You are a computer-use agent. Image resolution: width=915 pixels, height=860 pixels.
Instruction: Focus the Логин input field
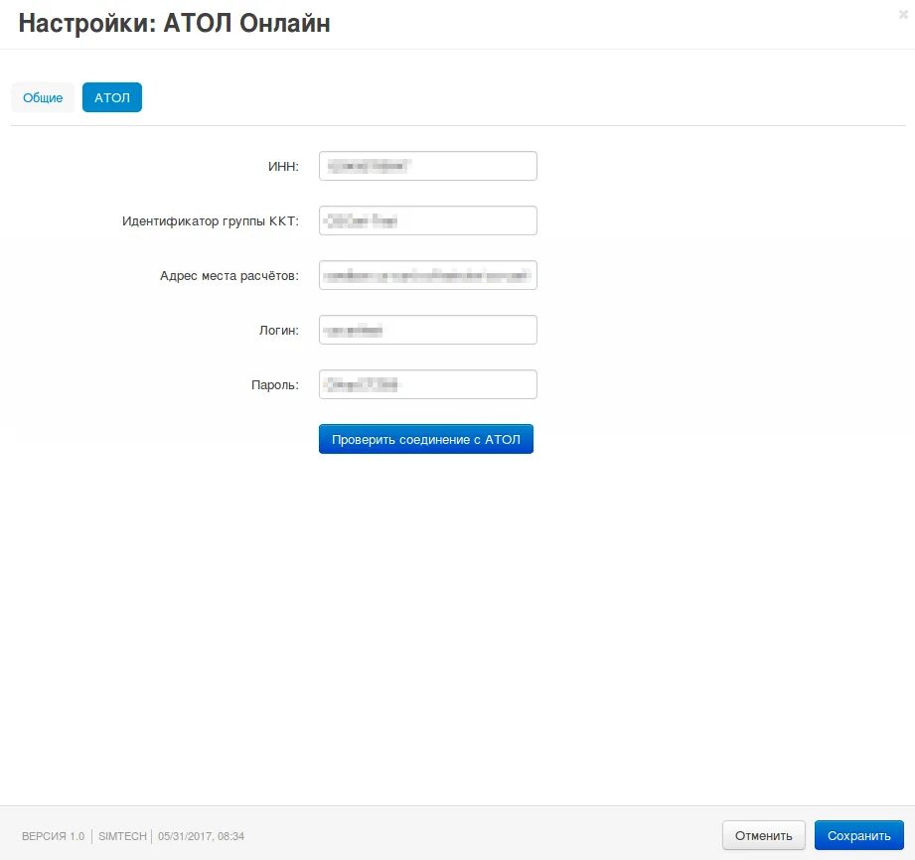428,330
